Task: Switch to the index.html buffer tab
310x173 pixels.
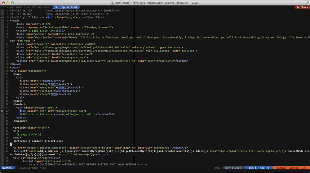Action: (x=12, y=7)
